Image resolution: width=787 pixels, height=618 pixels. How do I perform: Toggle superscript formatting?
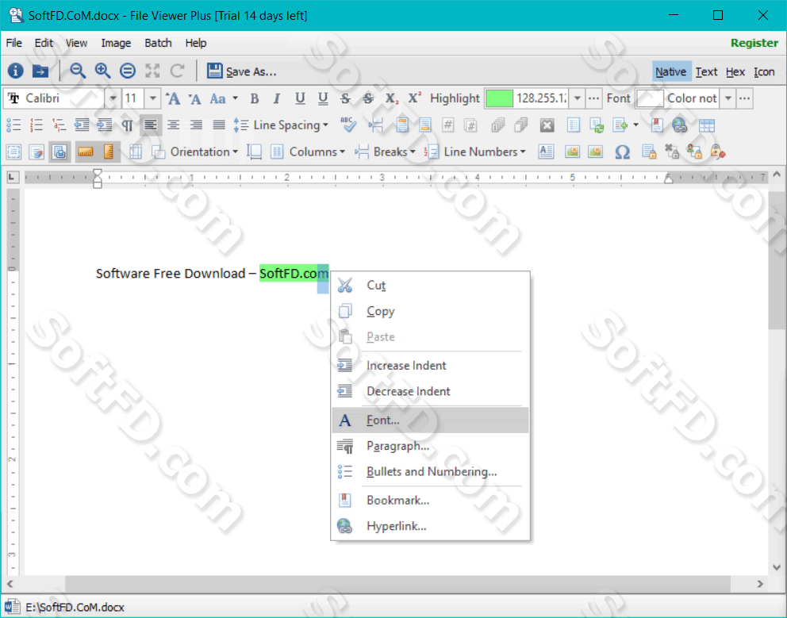[x=414, y=98]
